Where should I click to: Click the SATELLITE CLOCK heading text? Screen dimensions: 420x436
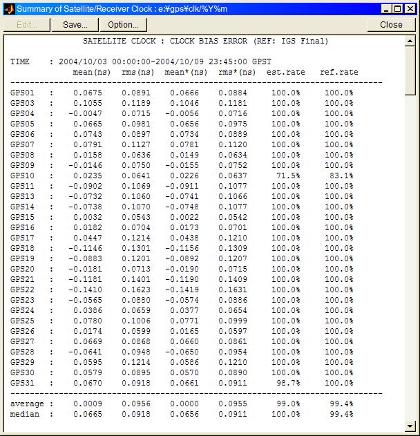[x=205, y=41]
